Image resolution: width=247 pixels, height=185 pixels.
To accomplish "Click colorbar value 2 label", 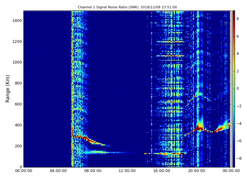I will pyautogui.click(x=238, y=71).
